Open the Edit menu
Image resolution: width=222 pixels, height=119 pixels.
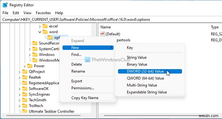click(16, 13)
